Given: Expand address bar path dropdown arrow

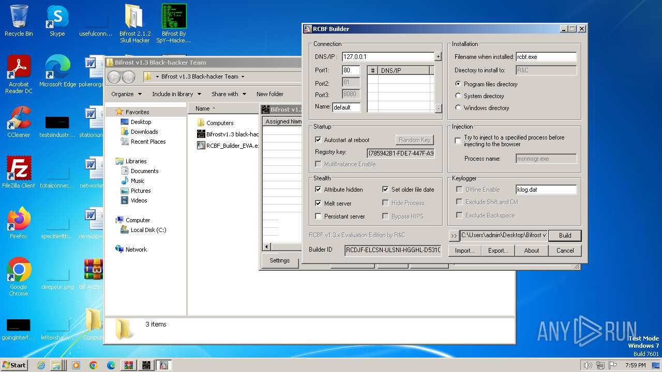Looking at the screenshot, I should coord(243,76).
